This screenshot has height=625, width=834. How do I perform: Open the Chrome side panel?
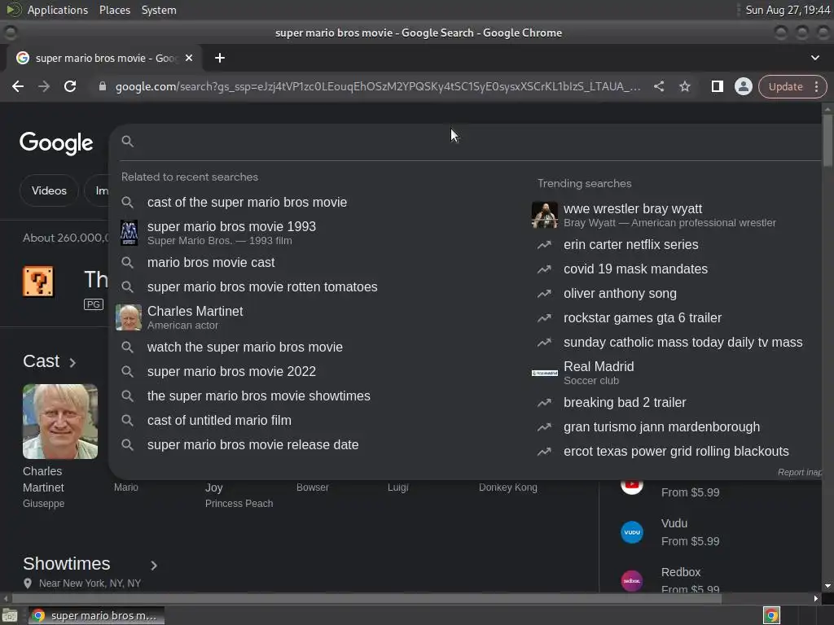(717, 86)
